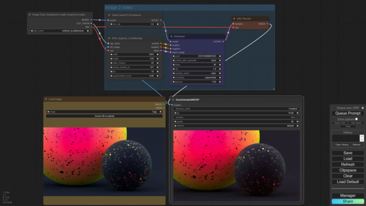The image size is (366, 206).
Task: Collapse the KSampler node via title dot
Action: click(172, 36)
